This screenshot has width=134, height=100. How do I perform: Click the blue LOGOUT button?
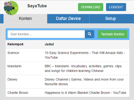(x=116, y=7)
